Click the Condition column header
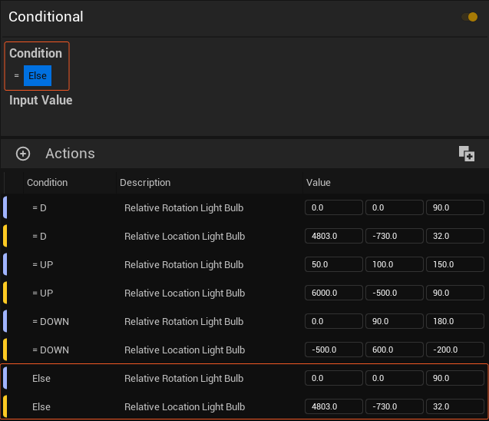 (x=47, y=183)
